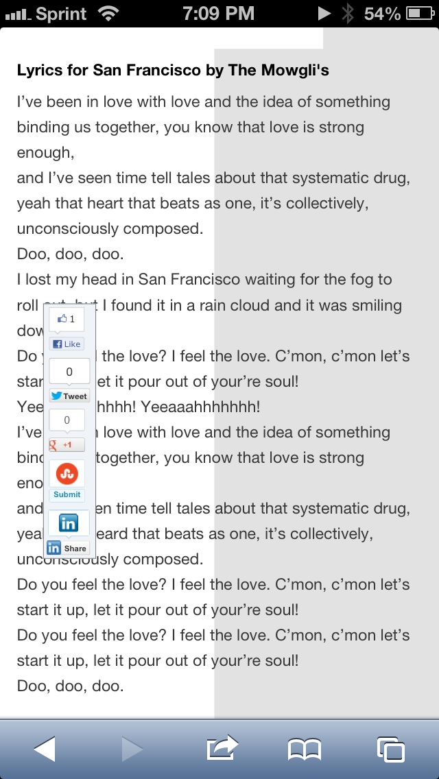Tap the Tweet count bubble showing 0
Viewport: 439px width, 779px height.
pos(69,372)
